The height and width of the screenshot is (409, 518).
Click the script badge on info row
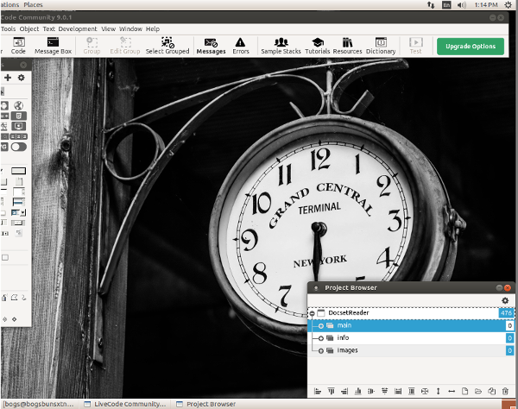point(509,338)
